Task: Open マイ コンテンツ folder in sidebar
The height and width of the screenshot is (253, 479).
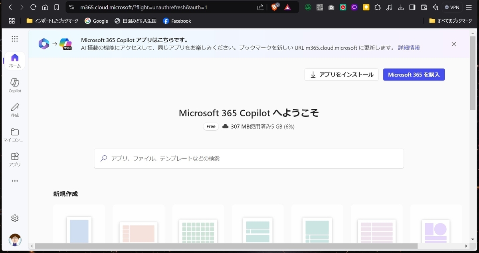Action: coord(15,135)
